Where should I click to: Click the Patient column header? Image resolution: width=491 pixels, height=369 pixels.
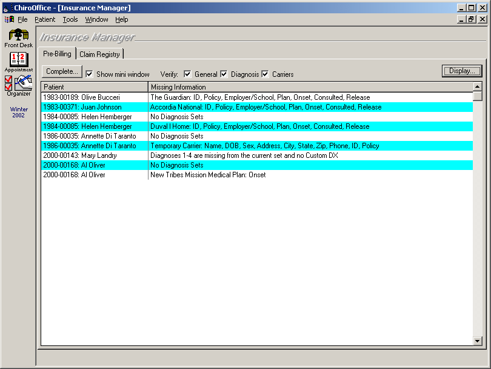click(94, 87)
